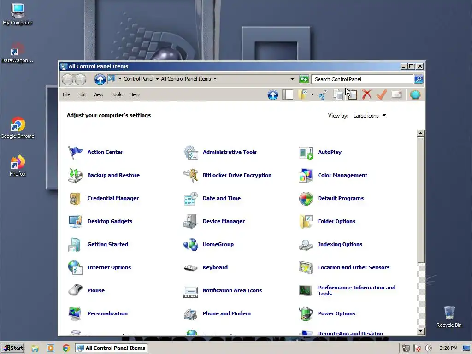Click the orange checkmark Properties toolbar icon
This screenshot has width=472, height=354.
[382, 94]
